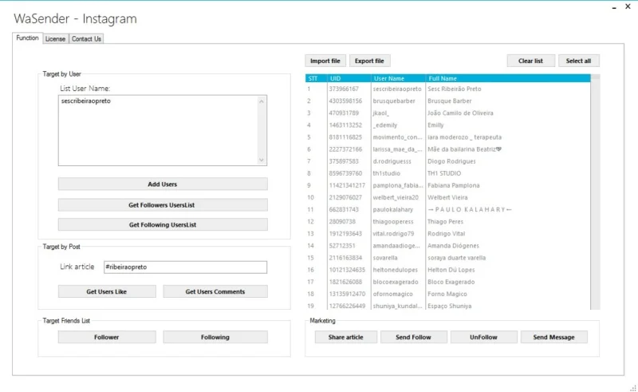Click Get Following UsersList
The image size is (638, 392).
coord(163,224)
